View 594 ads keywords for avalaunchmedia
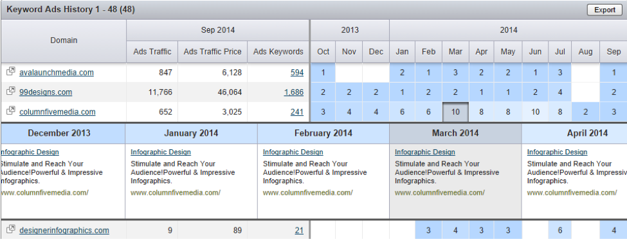 tap(297, 72)
